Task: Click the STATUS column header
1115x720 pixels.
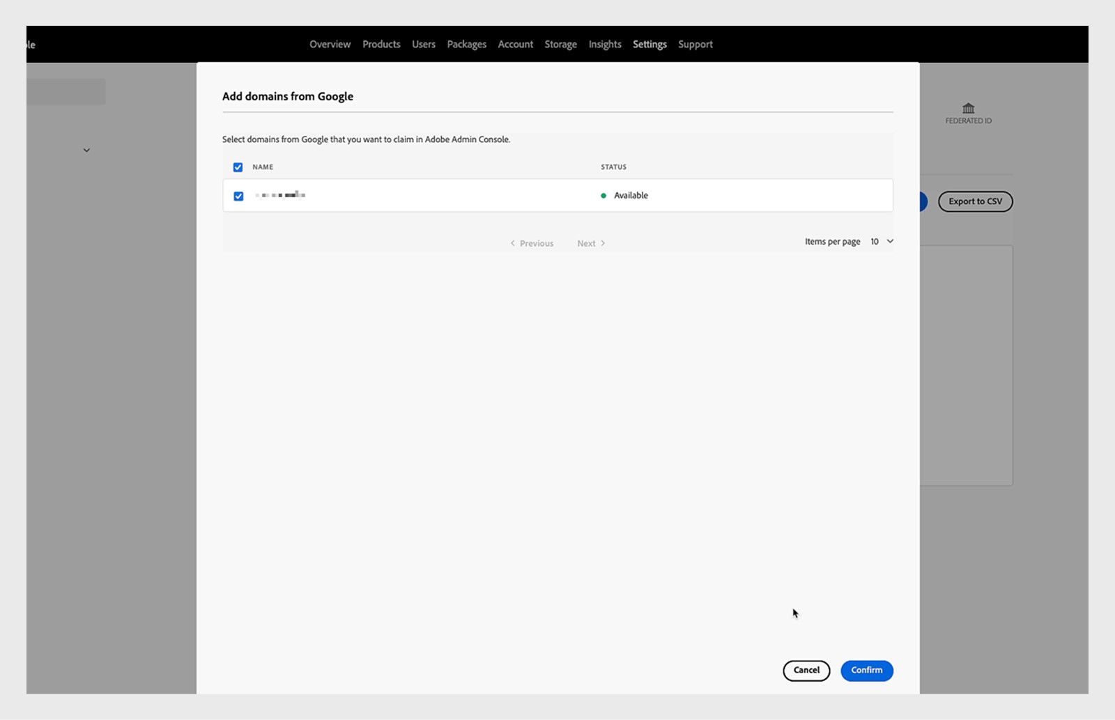Action: coord(614,167)
